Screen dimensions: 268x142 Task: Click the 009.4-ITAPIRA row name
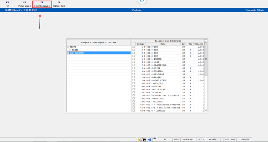point(154,71)
